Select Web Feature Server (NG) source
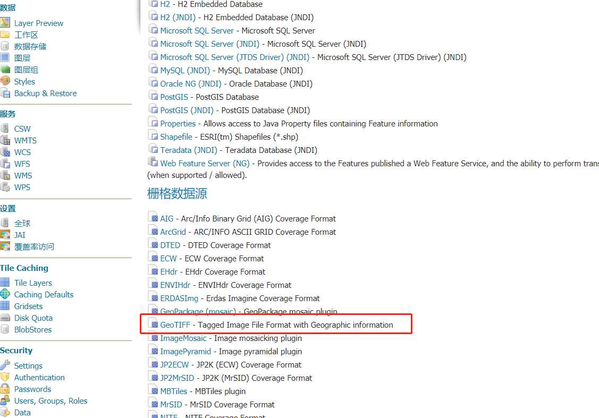Image resolution: width=599 pixels, height=418 pixels. (x=205, y=164)
